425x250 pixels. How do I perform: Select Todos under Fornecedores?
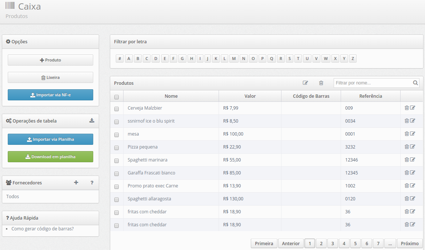click(13, 196)
